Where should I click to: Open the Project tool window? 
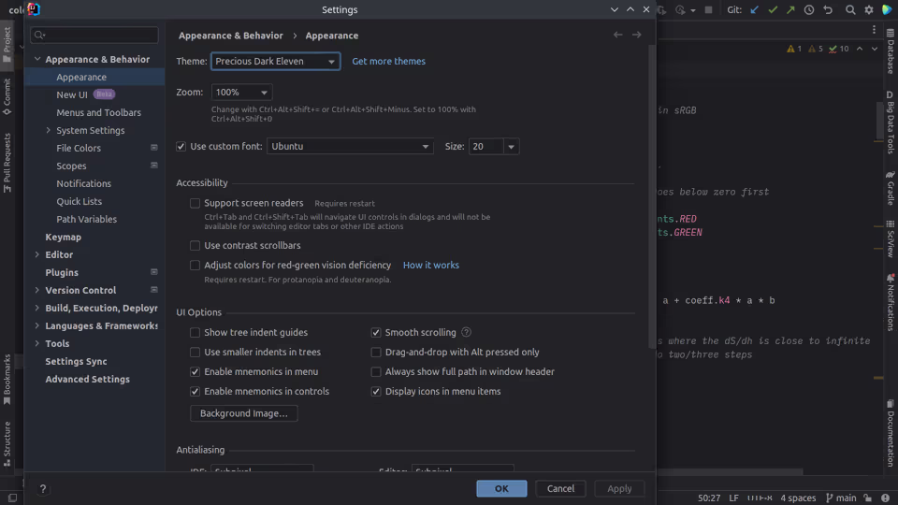click(7, 45)
